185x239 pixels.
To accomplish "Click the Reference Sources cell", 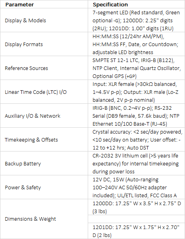I will click(x=44, y=68).
